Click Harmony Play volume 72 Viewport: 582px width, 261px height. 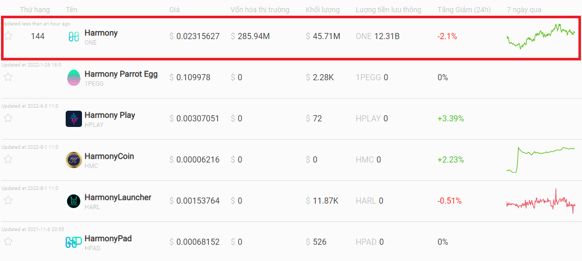pyautogui.click(x=314, y=118)
